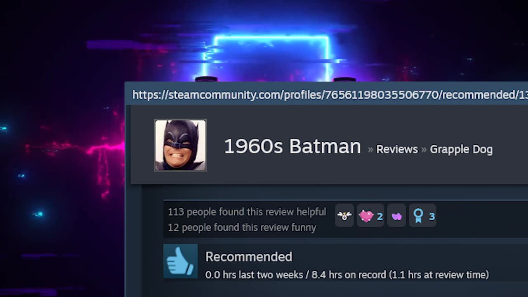Select the blue ribbon award icon

(418, 216)
